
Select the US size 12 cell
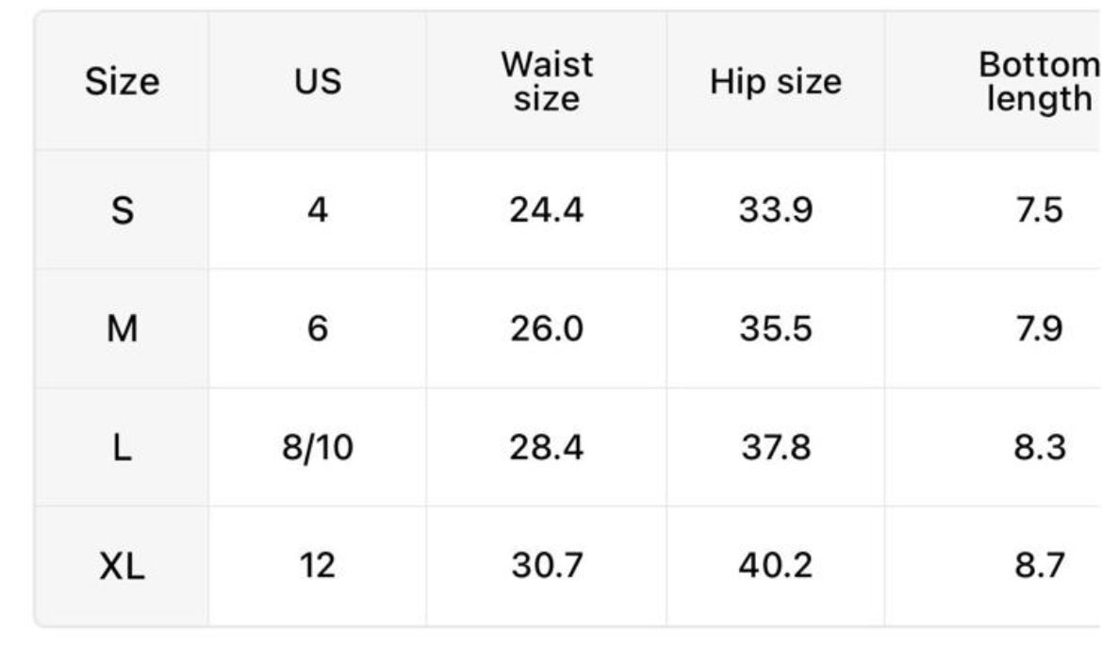317,567
